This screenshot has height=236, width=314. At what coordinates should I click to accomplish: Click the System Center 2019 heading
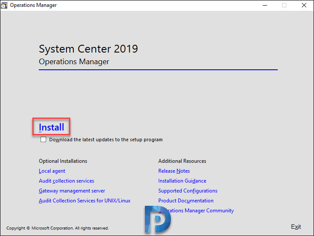(88, 49)
